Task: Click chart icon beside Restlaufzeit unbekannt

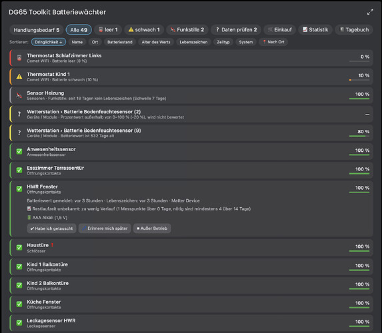Action: (29, 209)
